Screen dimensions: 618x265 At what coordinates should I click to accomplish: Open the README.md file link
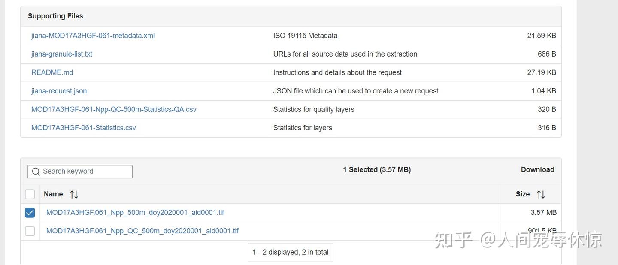point(52,73)
